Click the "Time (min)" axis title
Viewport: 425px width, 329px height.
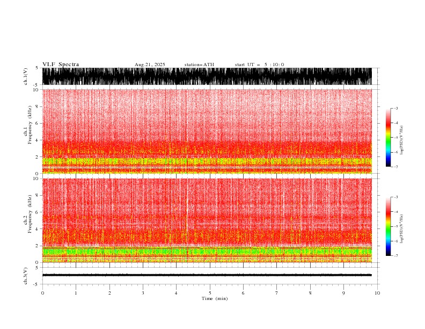pos(215,298)
